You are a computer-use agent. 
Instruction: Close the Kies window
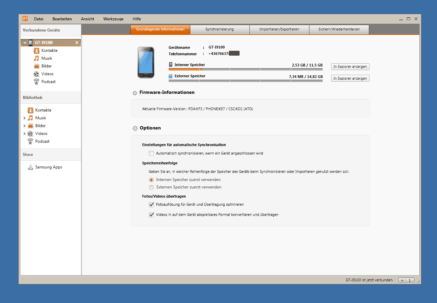(416, 19)
